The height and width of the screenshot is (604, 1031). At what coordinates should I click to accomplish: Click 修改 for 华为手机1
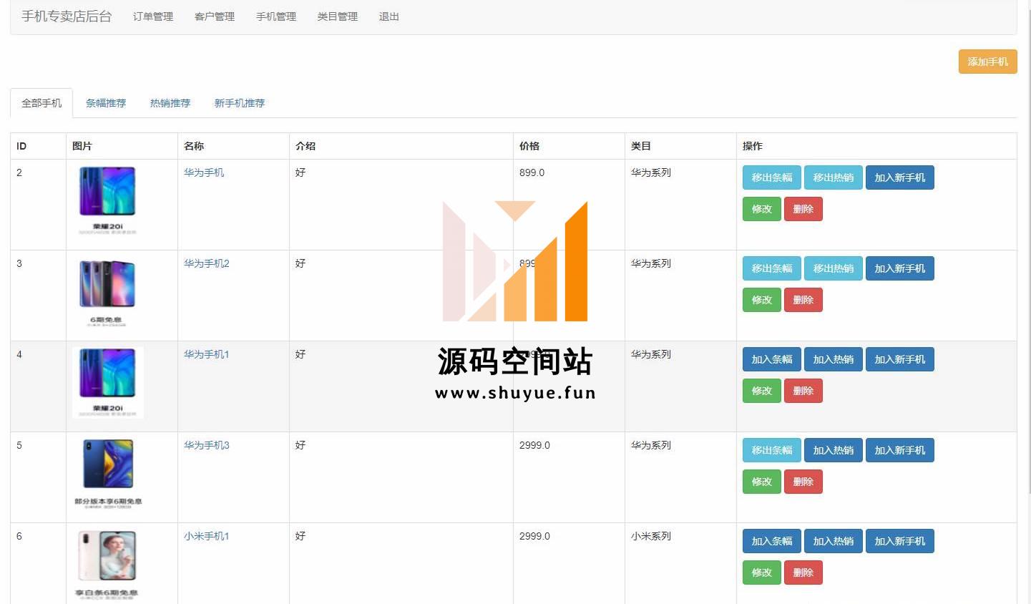click(761, 391)
